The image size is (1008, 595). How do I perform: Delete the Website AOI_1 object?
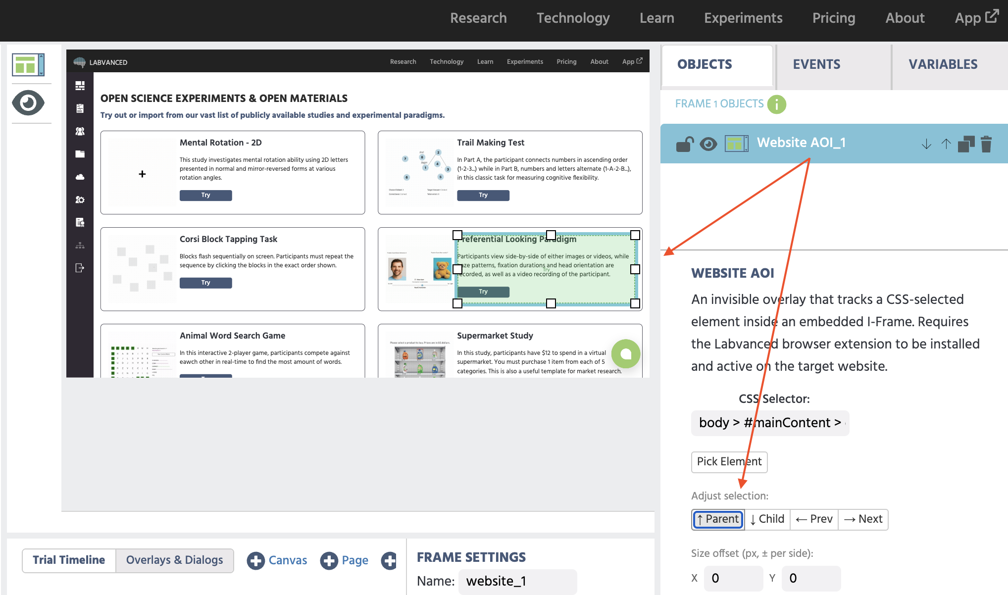[x=986, y=144]
